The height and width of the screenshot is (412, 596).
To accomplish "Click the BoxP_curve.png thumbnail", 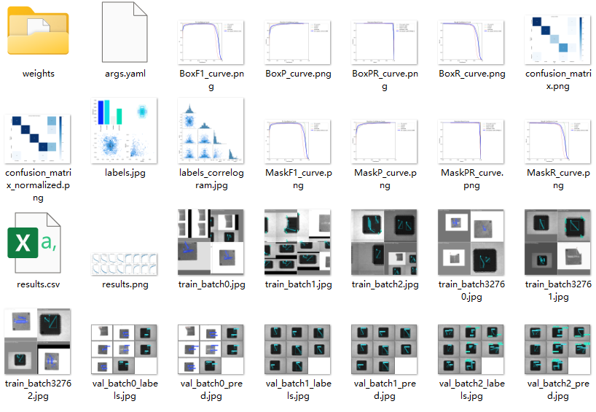I will [x=297, y=42].
